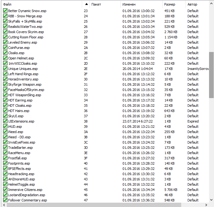Uncheck the Better Dynamic Snow.esp checkbox
Viewport: 214px width, 207px height.
click(5, 11)
